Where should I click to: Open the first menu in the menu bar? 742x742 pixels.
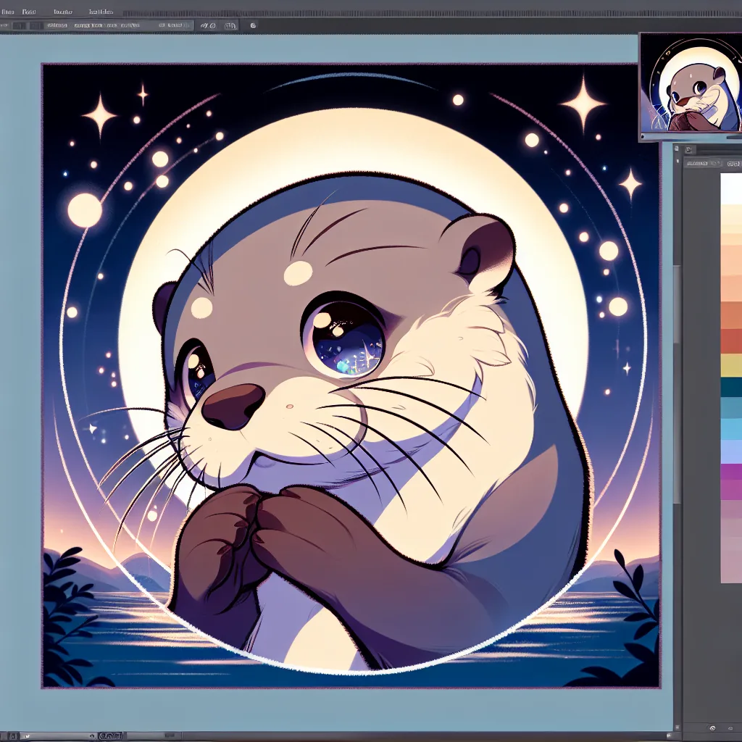pyautogui.click(x=7, y=12)
